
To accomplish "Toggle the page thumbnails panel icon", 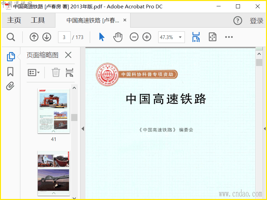I will coord(11,57).
